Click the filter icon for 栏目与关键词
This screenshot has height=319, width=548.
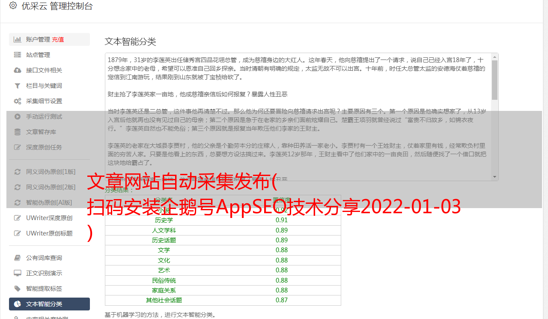tap(18, 86)
